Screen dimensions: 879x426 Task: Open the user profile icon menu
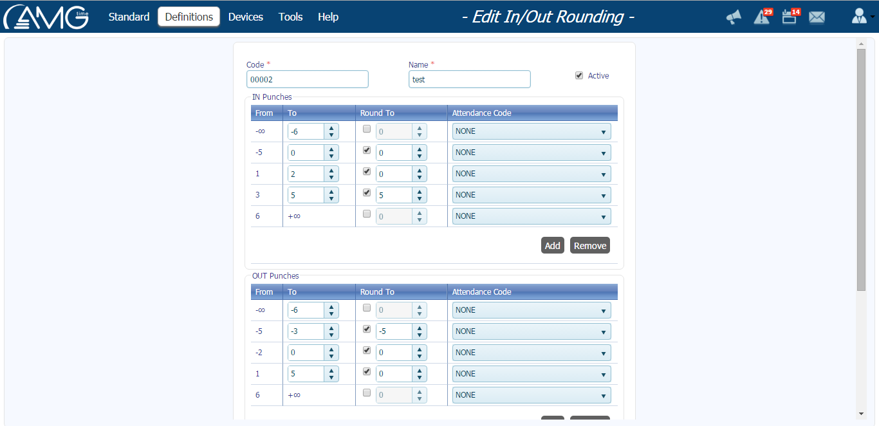tap(859, 17)
